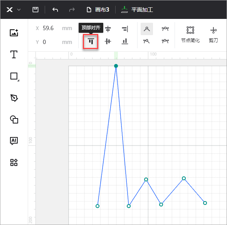The width and height of the screenshot is (227, 225).
Task: Click the bottom align button
Action: pyautogui.click(x=125, y=41)
